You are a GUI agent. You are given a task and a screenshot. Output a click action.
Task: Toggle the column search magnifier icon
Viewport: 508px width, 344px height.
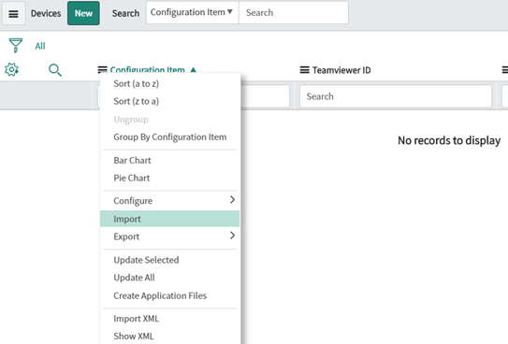(55, 70)
